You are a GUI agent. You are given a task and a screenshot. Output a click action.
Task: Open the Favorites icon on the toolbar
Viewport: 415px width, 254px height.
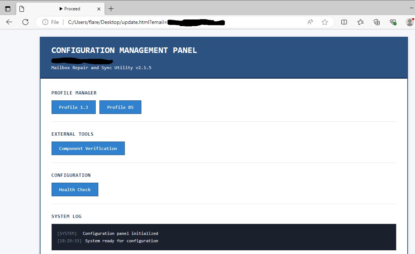pyautogui.click(x=360, y=22)
